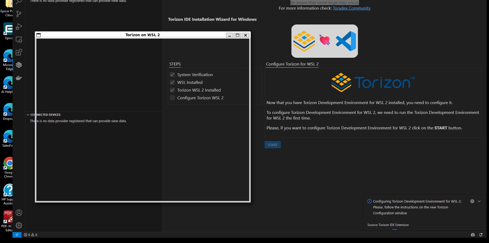489x243 pixels.
Task: Click 'Torizon IDE Installation Wizard for Windows' heading
Action: 212,19
